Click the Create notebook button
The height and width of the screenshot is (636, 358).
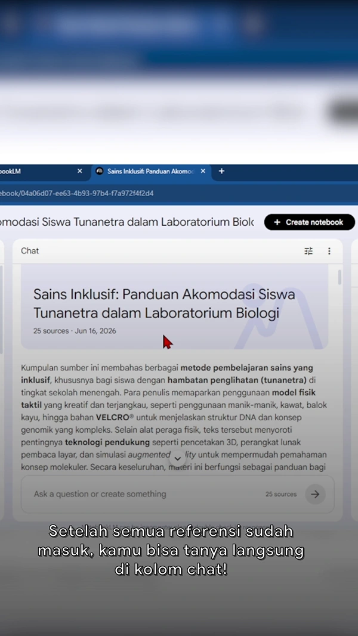[310, 222]
